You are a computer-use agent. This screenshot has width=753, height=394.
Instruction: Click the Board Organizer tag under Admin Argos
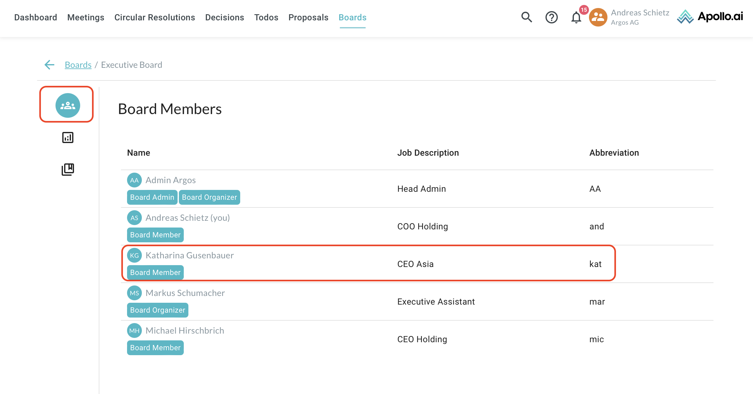tap(209, 197)
